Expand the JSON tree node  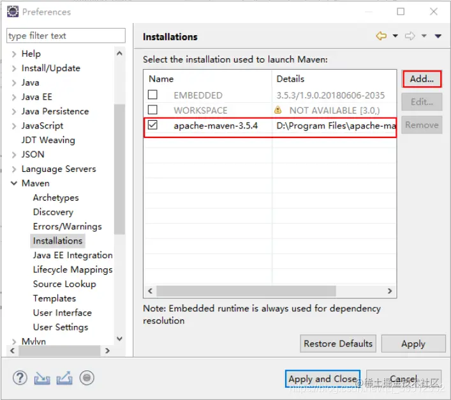click(x=14, y=155)
